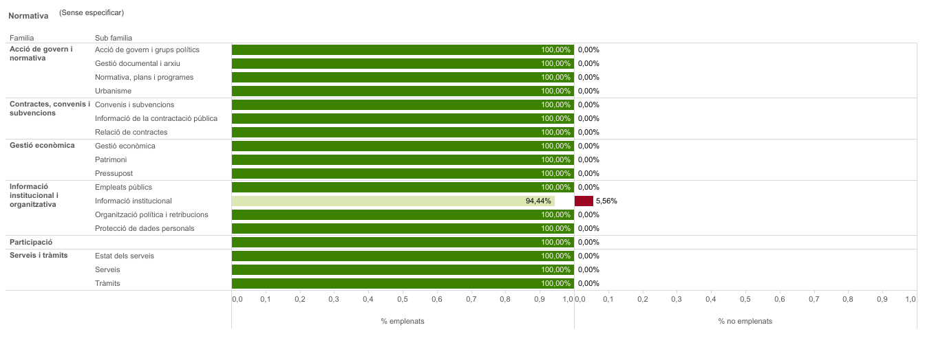Screen dimensions: 925x345
Task: Select the "Estat dels serveis" label
Action: [x=125, y=256]
